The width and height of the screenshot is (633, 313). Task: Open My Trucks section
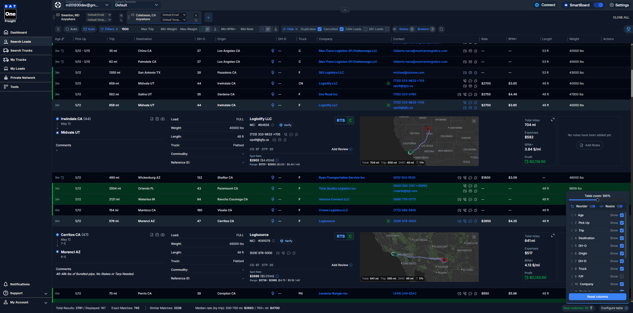coord(26,59)
